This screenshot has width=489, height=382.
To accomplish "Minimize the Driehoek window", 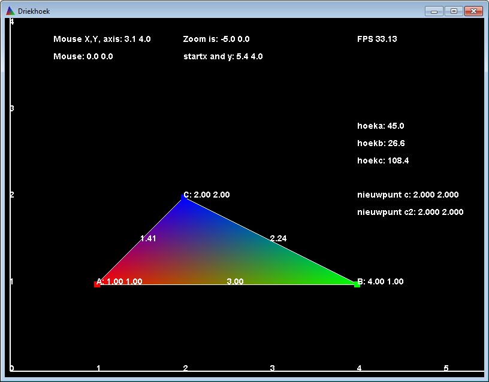I will coord(434,11).
